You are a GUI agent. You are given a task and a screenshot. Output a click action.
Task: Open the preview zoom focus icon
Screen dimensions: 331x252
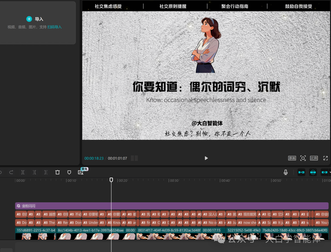point(303,158)
